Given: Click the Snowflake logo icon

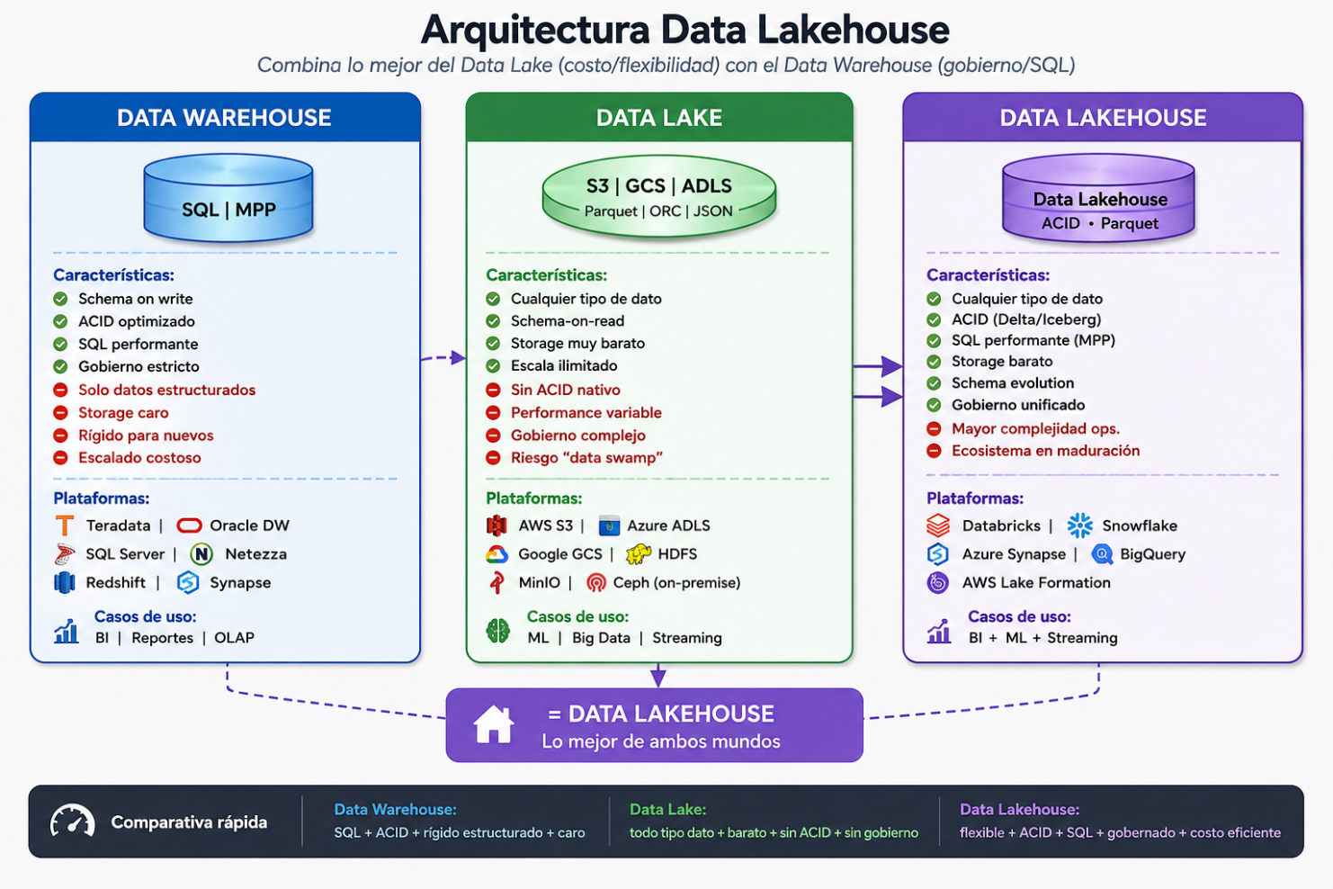Looking at the screenshot, I should click(1079, 525).
